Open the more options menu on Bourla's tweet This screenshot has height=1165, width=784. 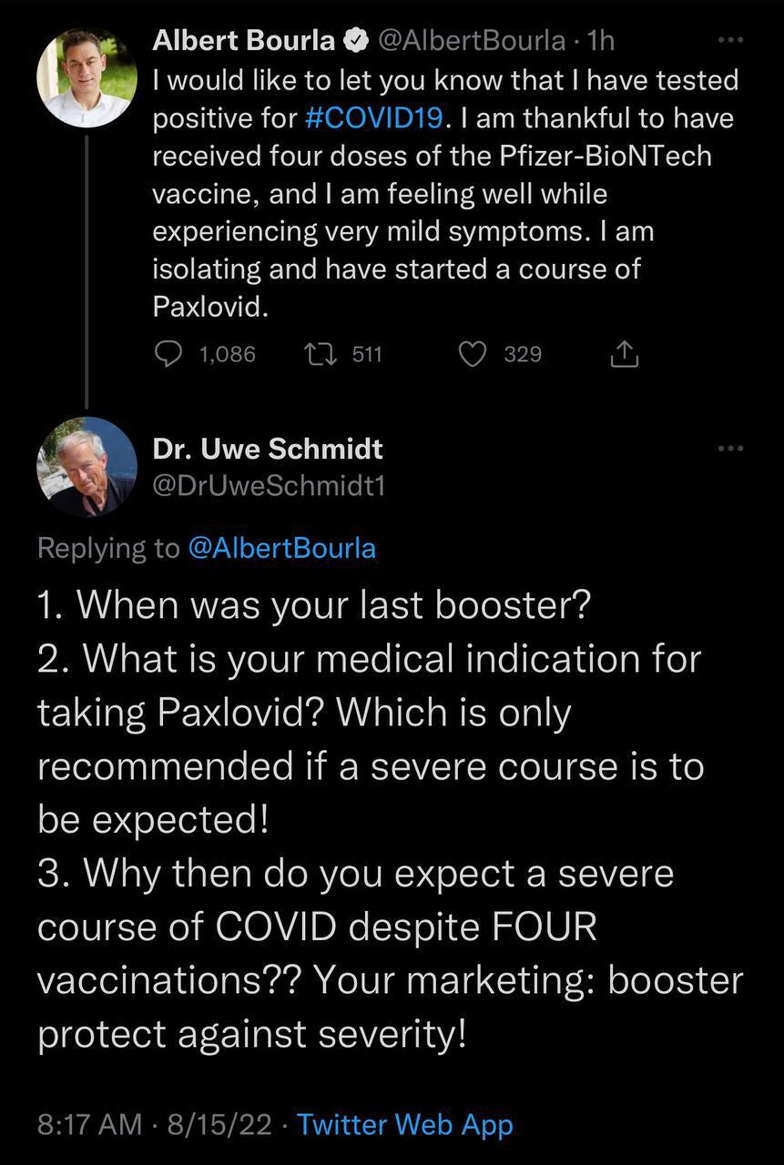click(x=730, y=40)
